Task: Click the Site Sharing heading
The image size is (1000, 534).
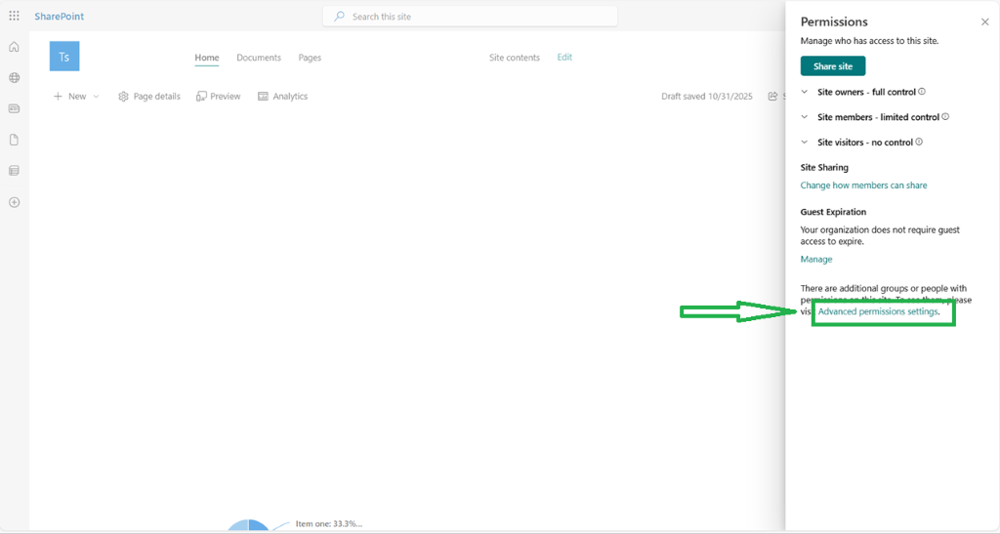Action: coord(824,168)
